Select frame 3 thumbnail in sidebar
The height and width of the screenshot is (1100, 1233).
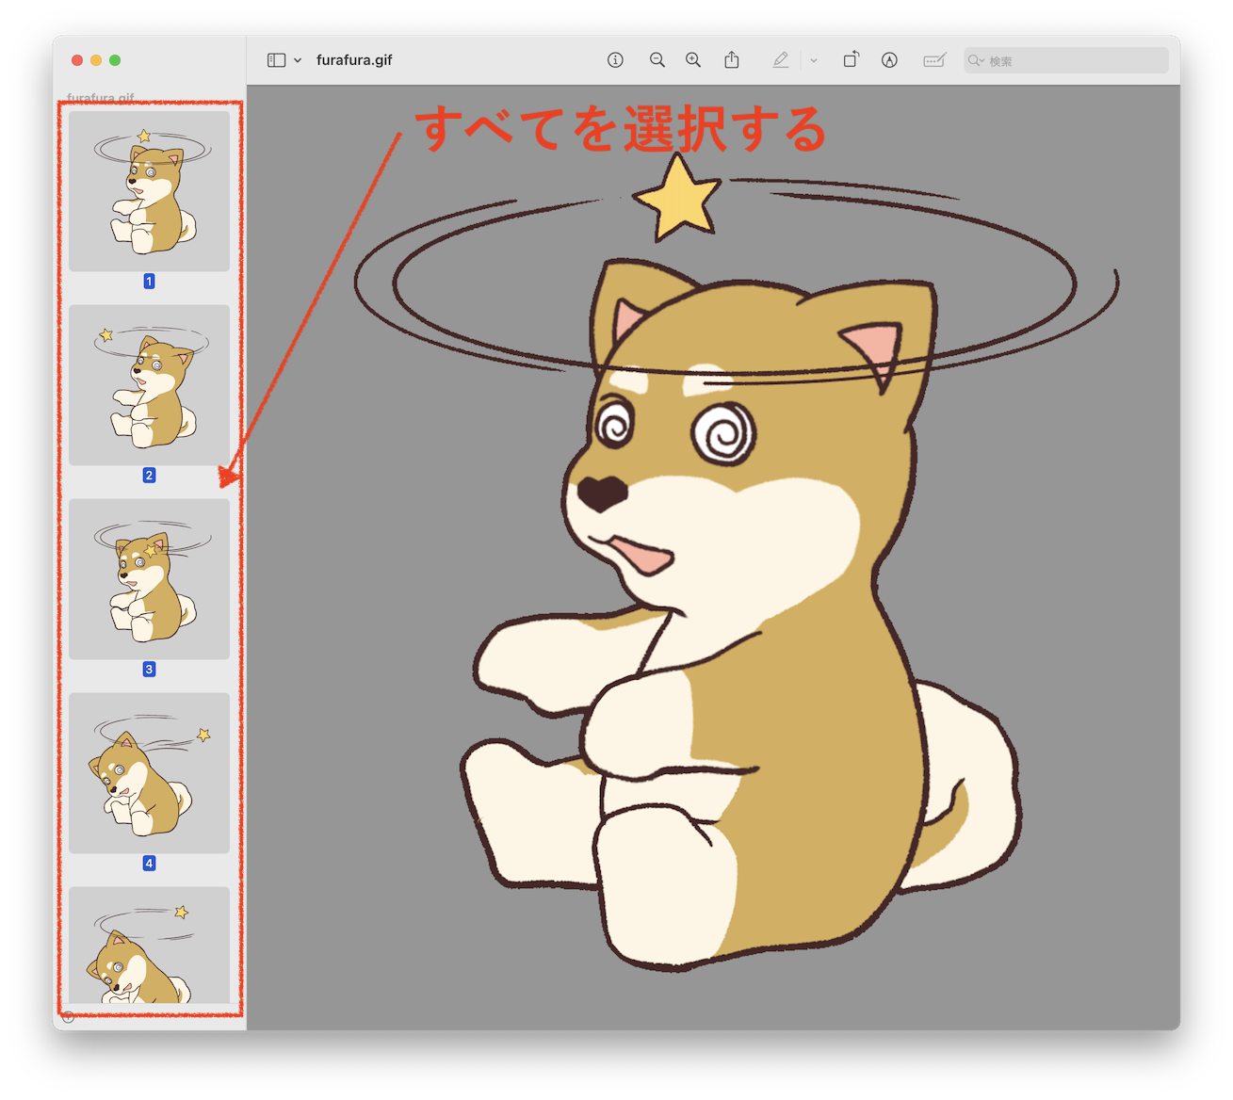[x=149, y=579]
